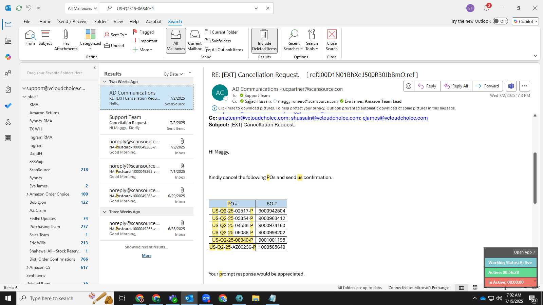Screen dimensions: 543x305
Task: Expand Amazon CS folder
Action: (27, 267)
